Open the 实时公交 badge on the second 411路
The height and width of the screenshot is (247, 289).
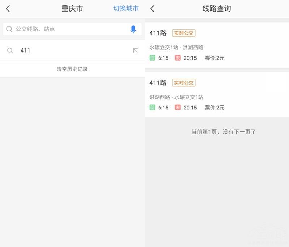tap(184, 83)
